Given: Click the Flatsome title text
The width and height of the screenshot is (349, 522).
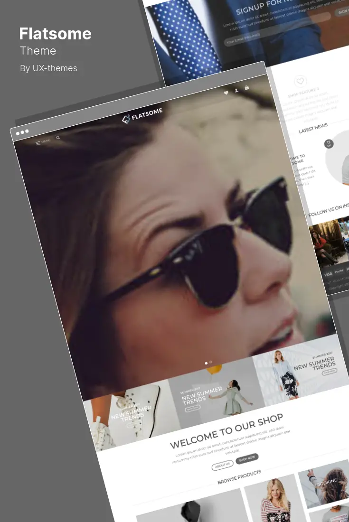Looking at the screenshot, I should [x=55, y=34].
